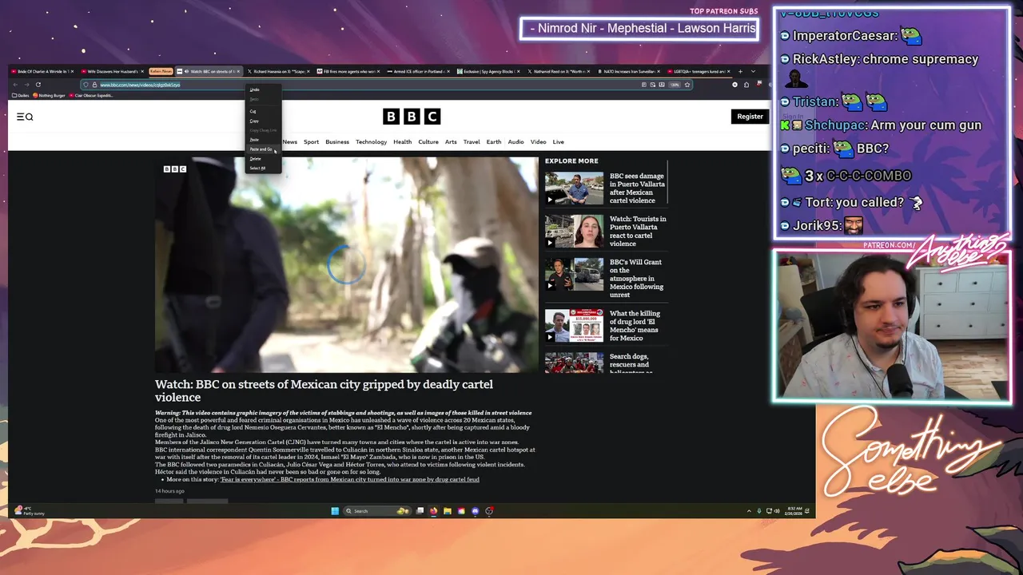Open the Nothing Burger bookmark
The width and height of the screenshot is (1023, 575).
50,95
